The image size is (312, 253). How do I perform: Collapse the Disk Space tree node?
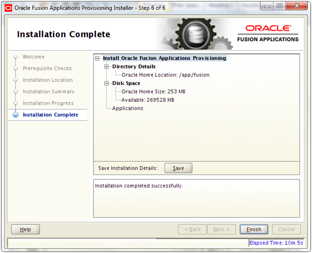(107, 84)
